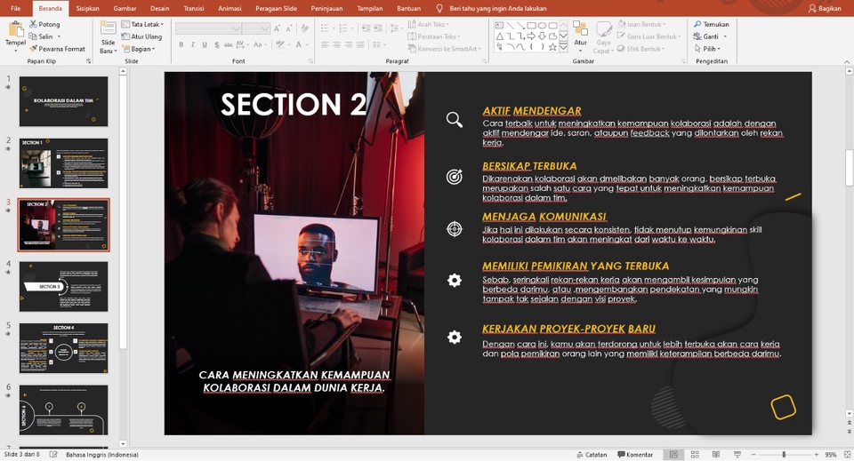Toggle italic text formatting

pyautogui.click(x=193, y=44)
